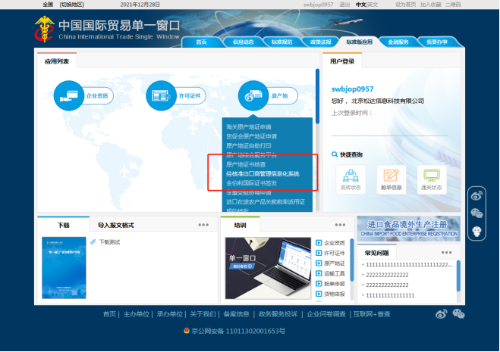Choose 进口在途农产品关税税率适用证 menu entry
The height and width of the screenshot is (352, 500).
[x=266, y=202]
